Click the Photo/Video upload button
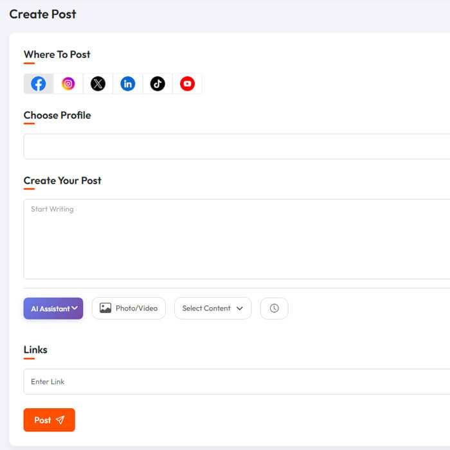Image resolution: width=450 pixels, height=450 pixels. [129, 308]
